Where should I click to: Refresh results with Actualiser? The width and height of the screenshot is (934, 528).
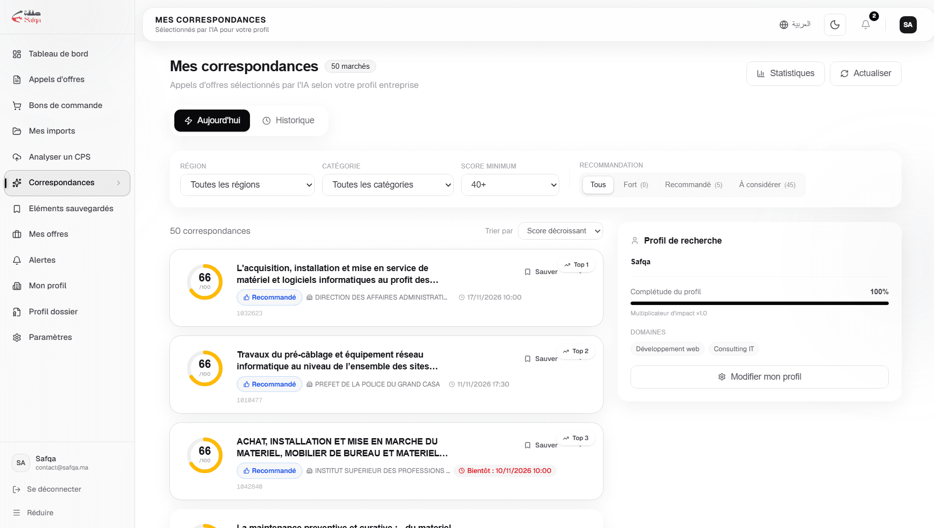tap(865, 74)
